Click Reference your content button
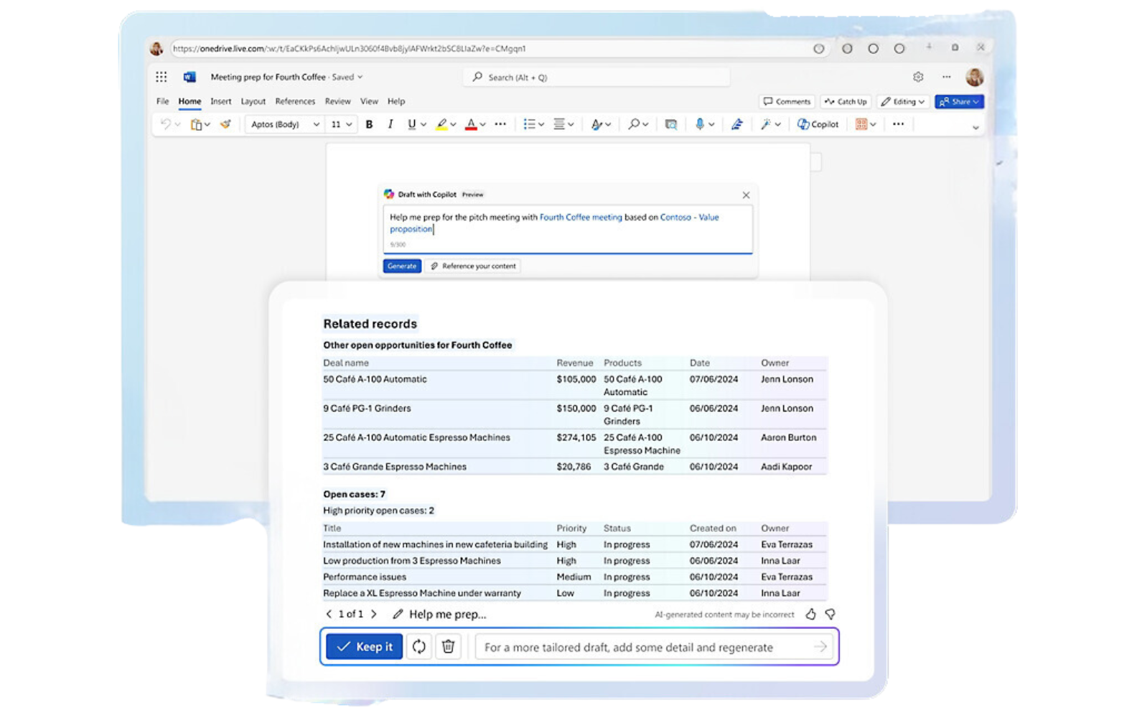1137x718 pixels. click(473, 266)
